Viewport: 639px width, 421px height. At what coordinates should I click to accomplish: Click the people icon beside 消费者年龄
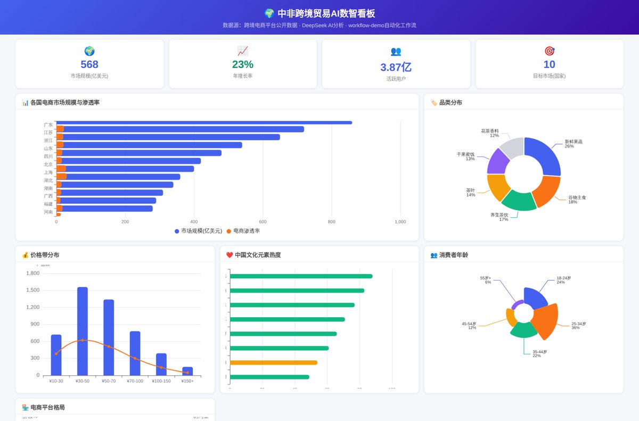pyautogui.click(x=433, y=255)
